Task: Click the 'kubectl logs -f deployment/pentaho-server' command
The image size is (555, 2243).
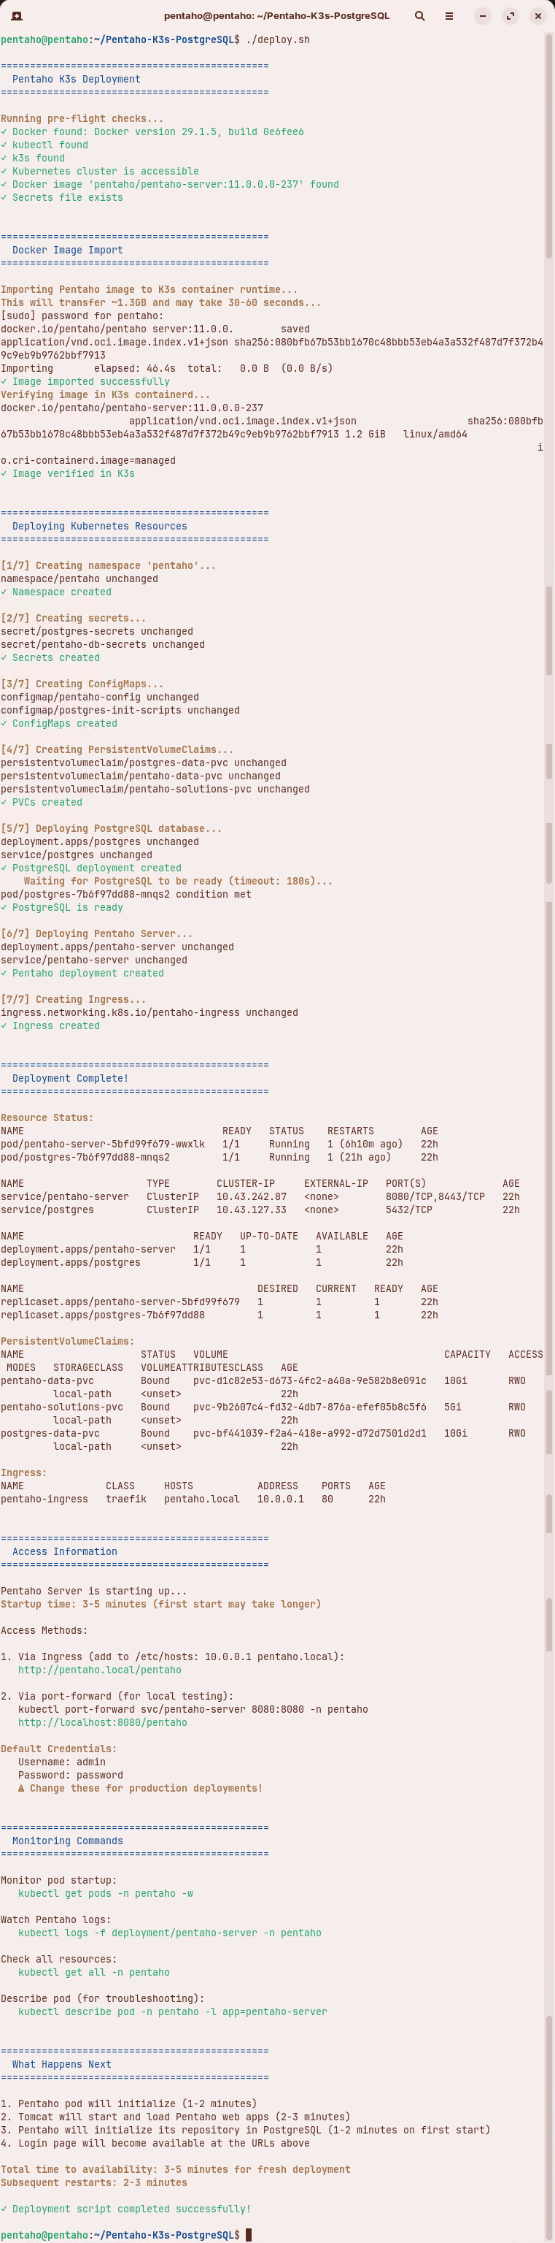Action: click(168, 1933)
